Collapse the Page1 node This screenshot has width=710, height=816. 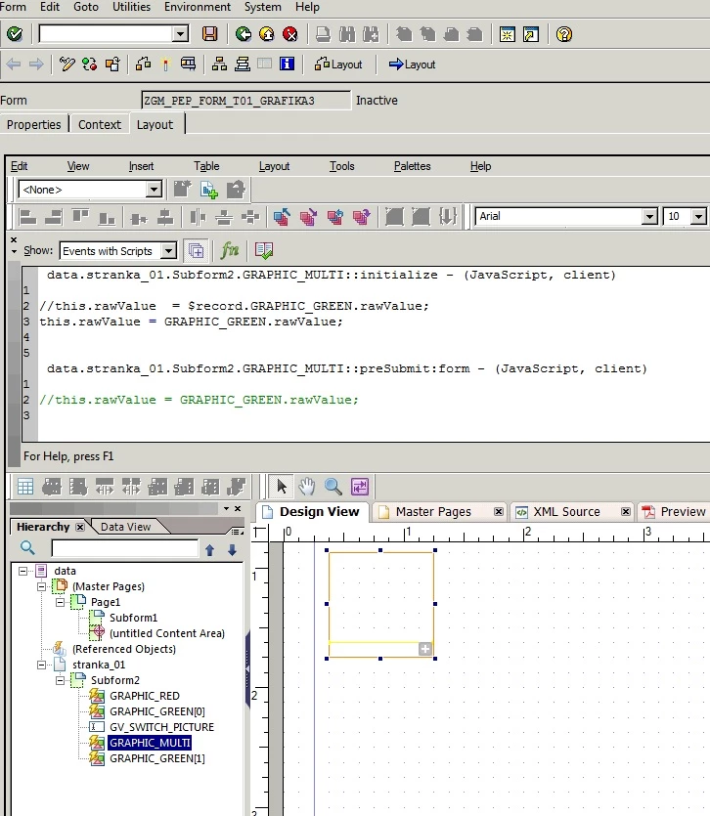pyautogui.click(x=60, y=602)
